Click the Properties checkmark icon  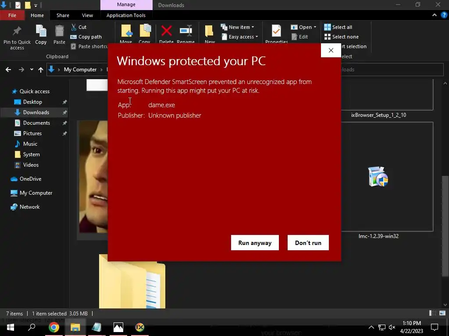click(276, 31)
